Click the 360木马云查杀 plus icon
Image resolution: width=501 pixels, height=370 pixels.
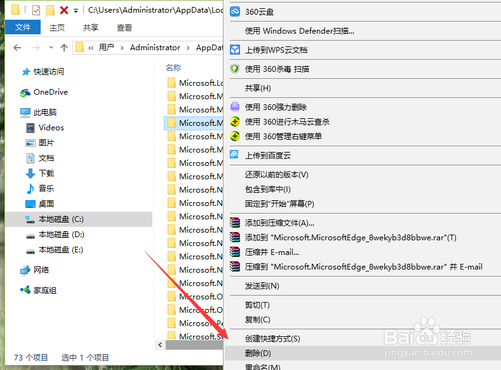(x=235, y=121)
